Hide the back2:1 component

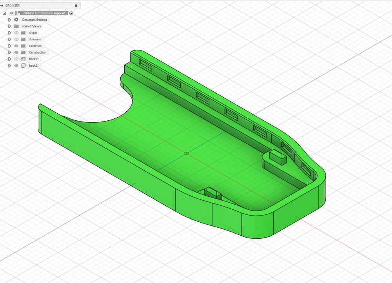[16, 65]
